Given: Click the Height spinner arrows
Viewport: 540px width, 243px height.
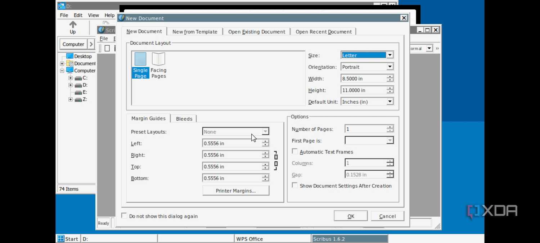Looking at the screenshot, I should tap(390, 90).
